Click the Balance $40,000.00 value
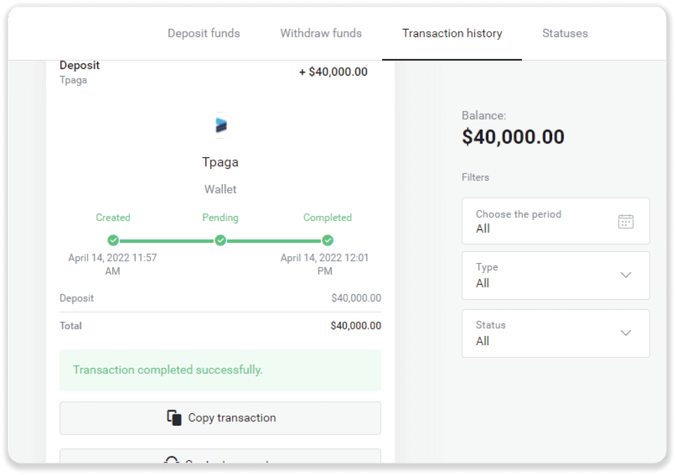 (x=513, y=136)
